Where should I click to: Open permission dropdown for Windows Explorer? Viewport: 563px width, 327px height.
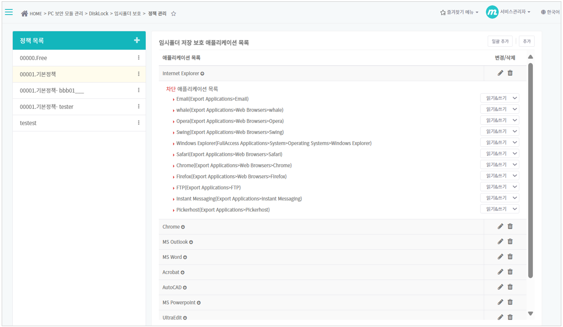coord(499,143)
